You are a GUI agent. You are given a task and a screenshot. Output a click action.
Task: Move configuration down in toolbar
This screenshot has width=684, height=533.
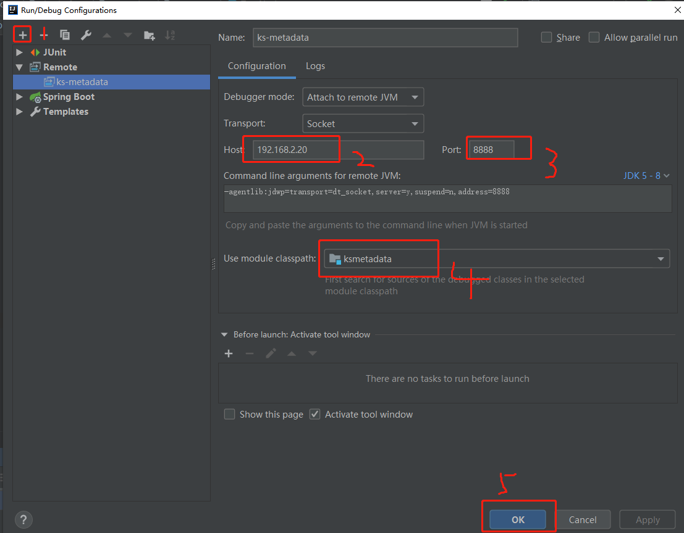(128, 35)
